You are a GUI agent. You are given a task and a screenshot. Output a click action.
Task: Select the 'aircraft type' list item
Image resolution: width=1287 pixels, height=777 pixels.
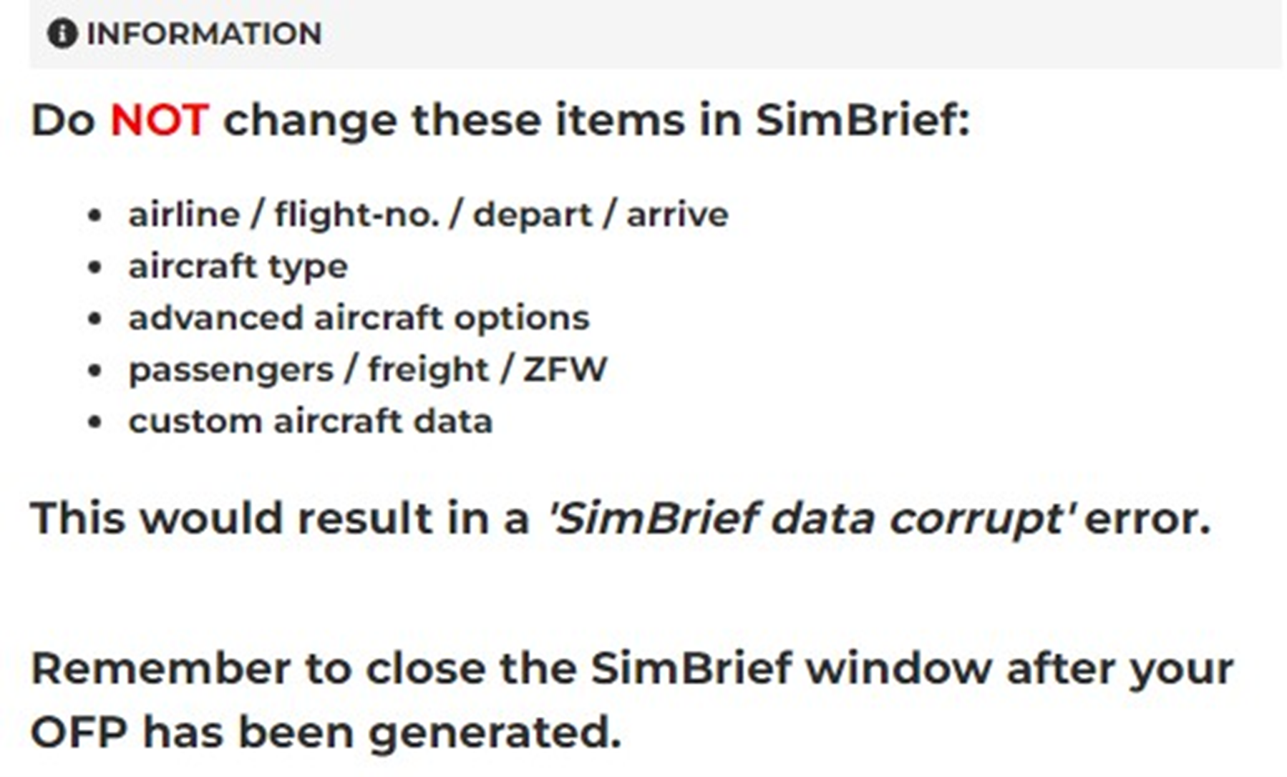point(238,266)
